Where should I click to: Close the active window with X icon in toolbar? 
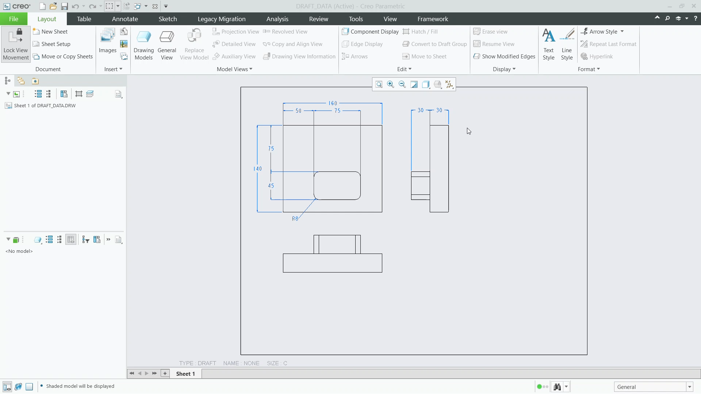point(155,6)
